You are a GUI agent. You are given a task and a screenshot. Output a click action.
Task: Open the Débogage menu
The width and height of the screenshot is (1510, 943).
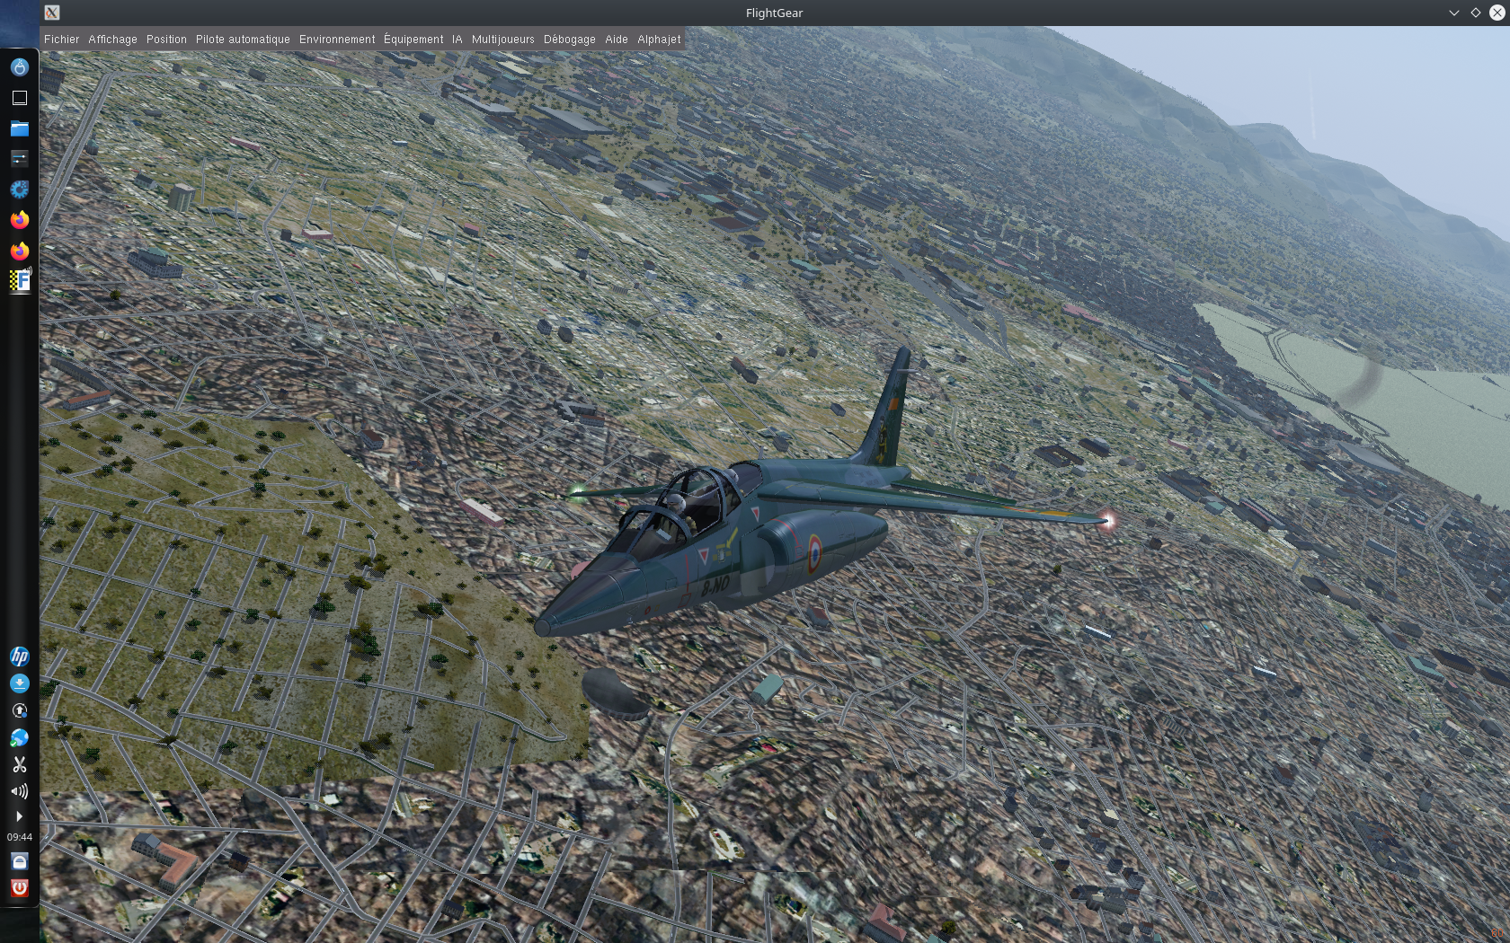pos(569,40)
